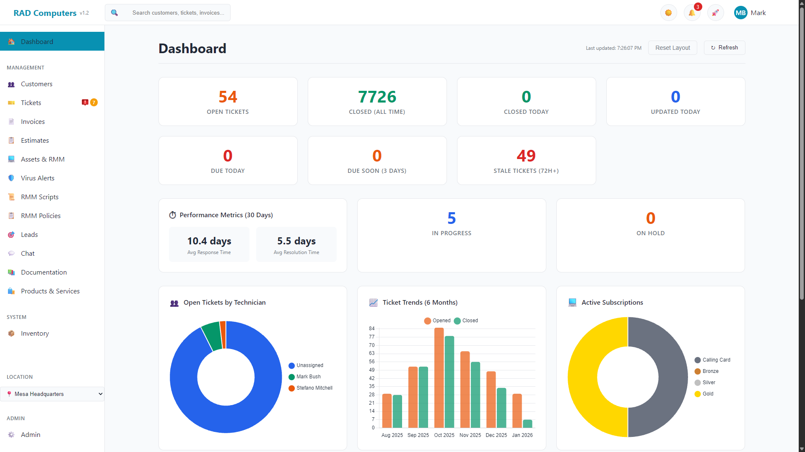This screenshot has height=452, width=805.
Task: Open the MB user avatar menu
Action: [740, 13]
